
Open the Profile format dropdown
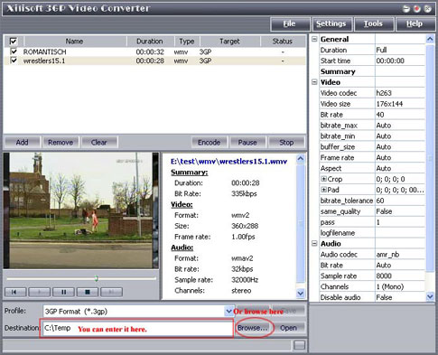(228, 311)
